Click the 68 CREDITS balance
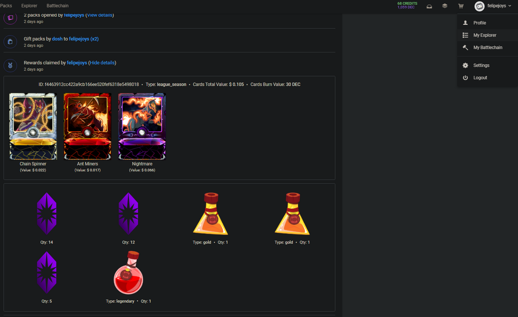This screenshot has width=518, height=317. (407, 4)
